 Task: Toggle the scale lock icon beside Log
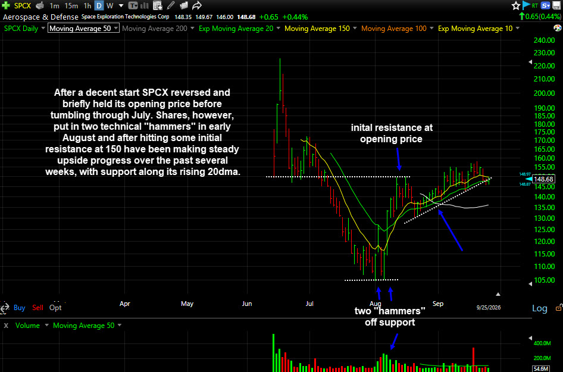[x=559, y=308]
